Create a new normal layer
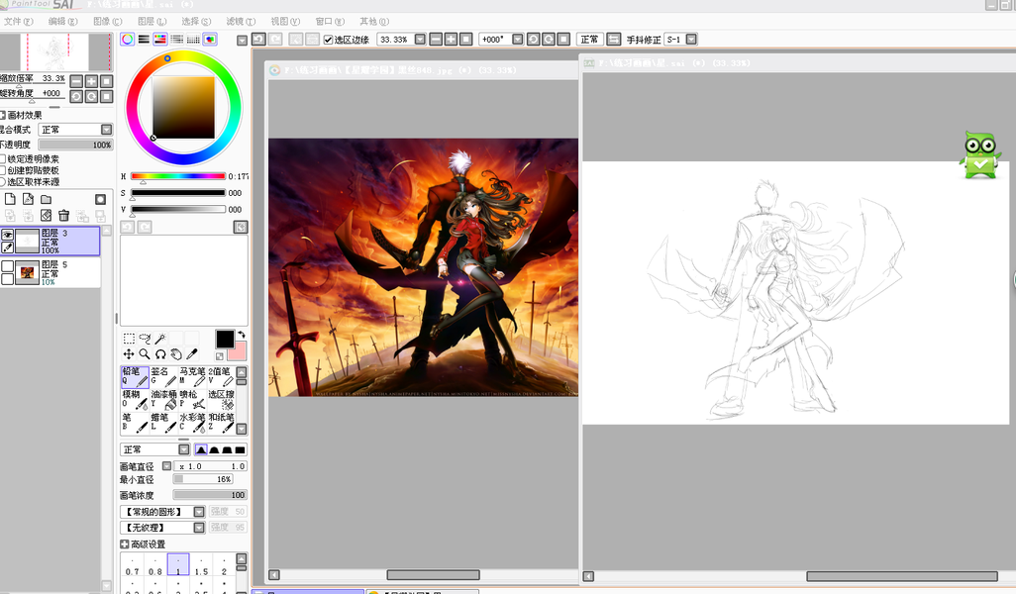 coord(10,199)
